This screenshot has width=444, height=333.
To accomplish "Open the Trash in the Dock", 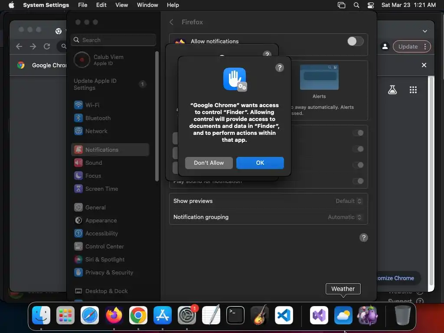I will (403, 315).
